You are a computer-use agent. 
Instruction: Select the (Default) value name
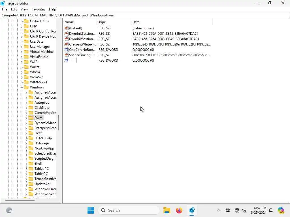[x=75, y=28]
